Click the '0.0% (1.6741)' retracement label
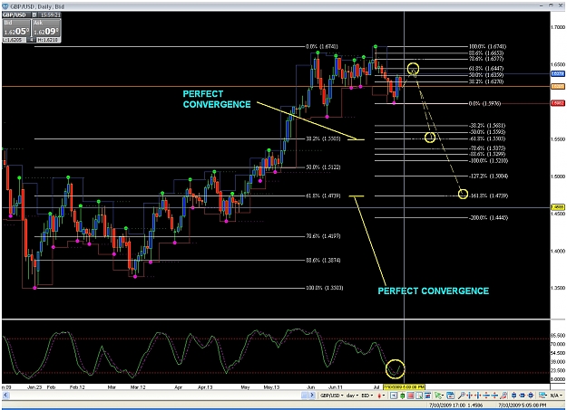 (x=322, y=46)
